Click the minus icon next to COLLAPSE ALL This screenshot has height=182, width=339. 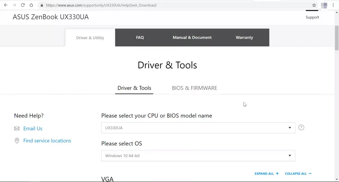point(310,174)
